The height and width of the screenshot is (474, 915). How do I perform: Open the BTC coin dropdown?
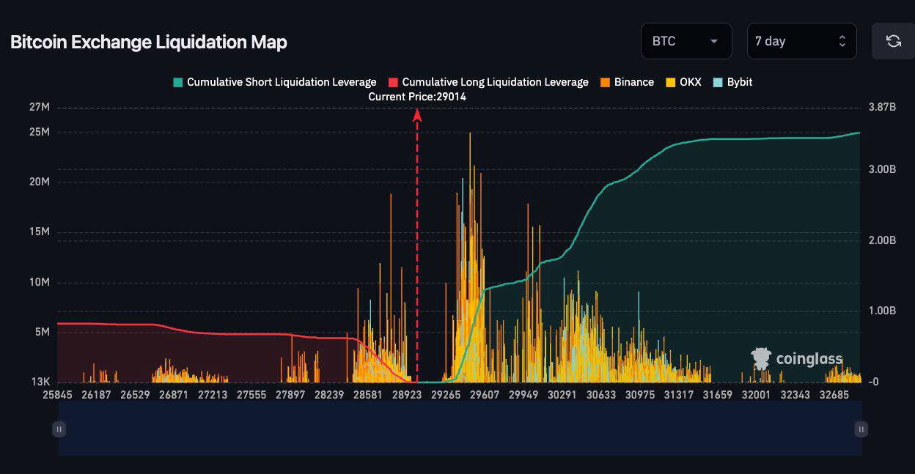click(686, 41)
